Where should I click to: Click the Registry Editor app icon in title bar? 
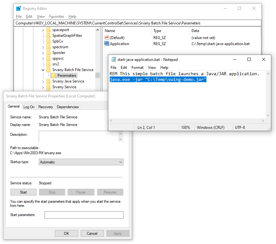pos(18,9)
